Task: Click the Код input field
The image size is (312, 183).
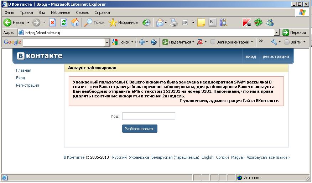Action: coord(149,116)
